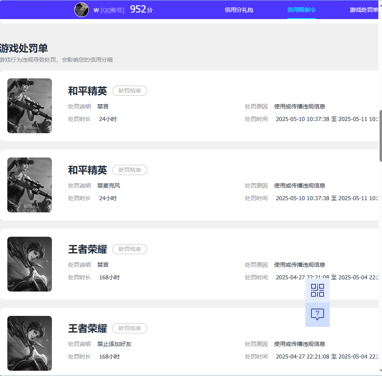Click 使用或传播违规信息 reason in 和平精英 禁麦克风 record

click(300, 186)
